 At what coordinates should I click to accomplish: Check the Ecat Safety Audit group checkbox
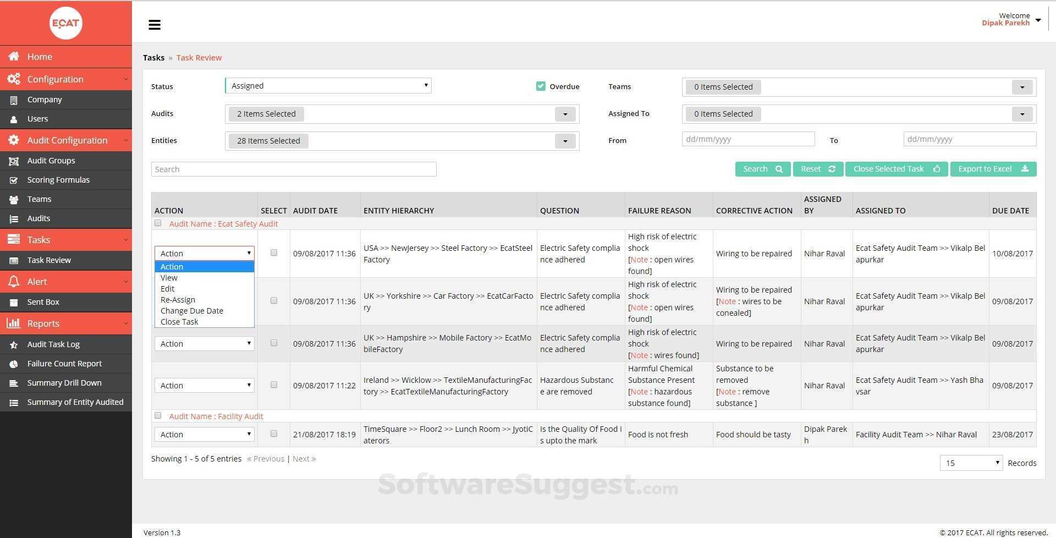click(x=158, y=223)
